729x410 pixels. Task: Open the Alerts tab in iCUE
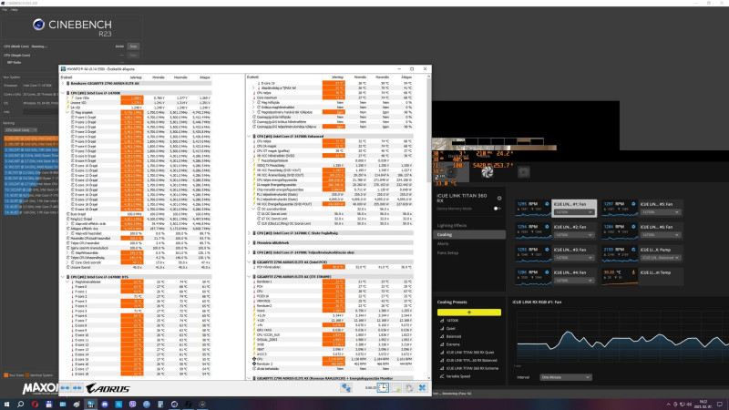(443, 243)
